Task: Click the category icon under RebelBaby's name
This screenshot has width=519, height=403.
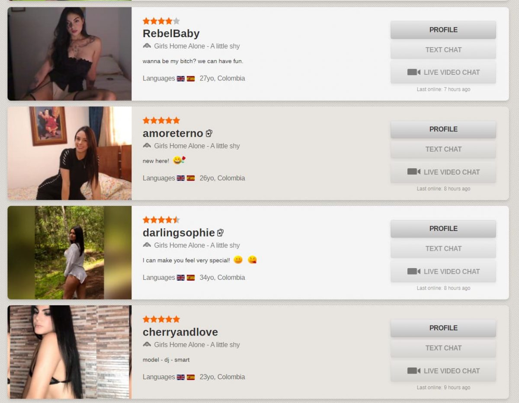Action: (x=147, y=46)
